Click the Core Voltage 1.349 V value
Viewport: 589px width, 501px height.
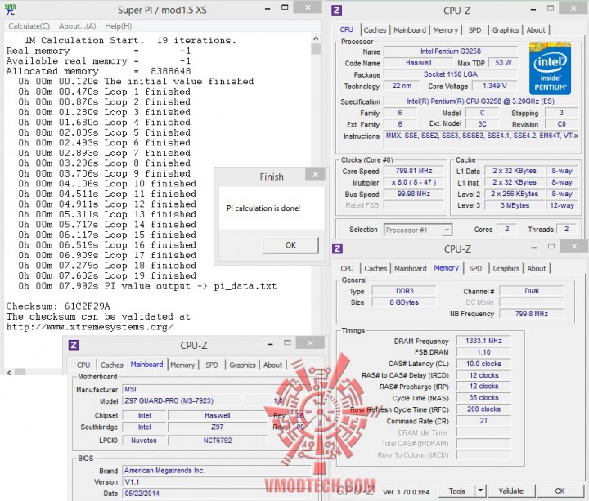pos(495,86)
